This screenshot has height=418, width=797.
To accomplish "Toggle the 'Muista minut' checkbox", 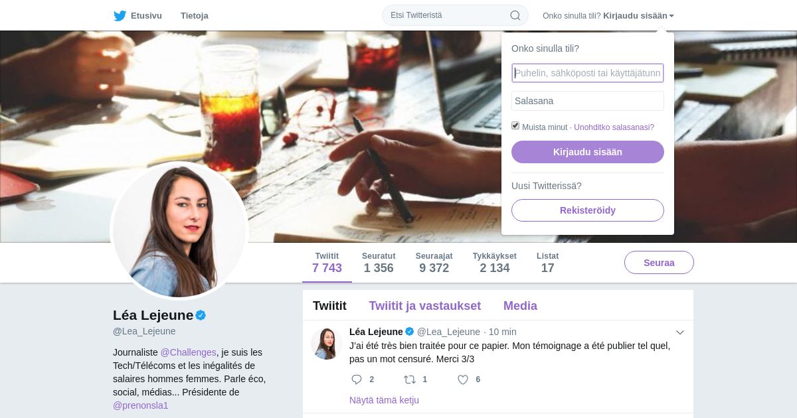I will coord(515,126).
